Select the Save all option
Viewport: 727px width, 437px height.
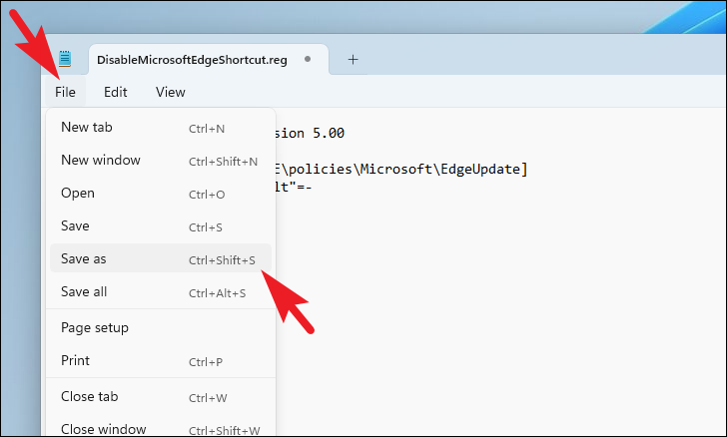[161, 291]
